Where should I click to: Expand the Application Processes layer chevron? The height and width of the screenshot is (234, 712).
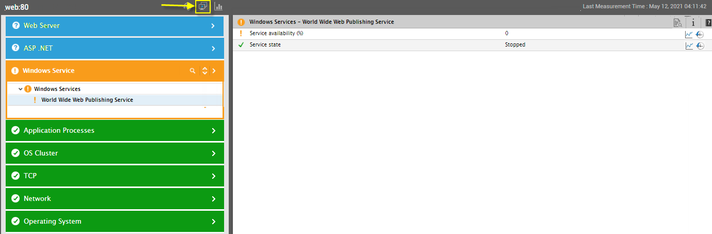click(213, 131)
